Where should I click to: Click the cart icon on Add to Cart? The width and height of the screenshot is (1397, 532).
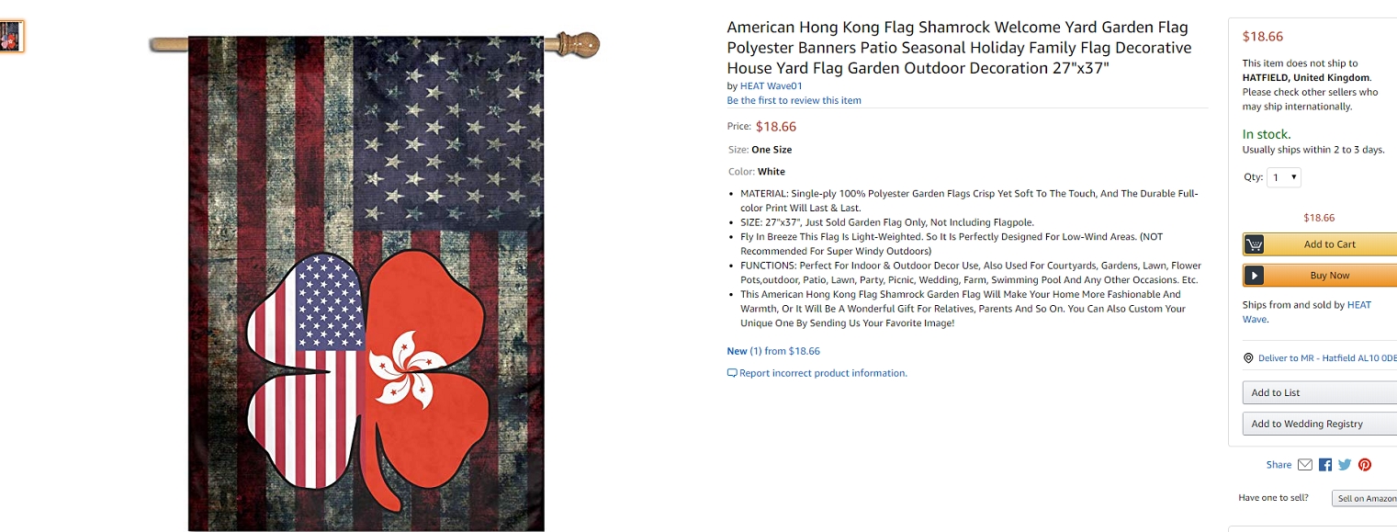pos(1255,244)
